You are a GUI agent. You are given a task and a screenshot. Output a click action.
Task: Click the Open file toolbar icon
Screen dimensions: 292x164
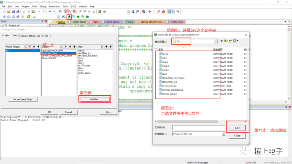(x=8, y=11)
